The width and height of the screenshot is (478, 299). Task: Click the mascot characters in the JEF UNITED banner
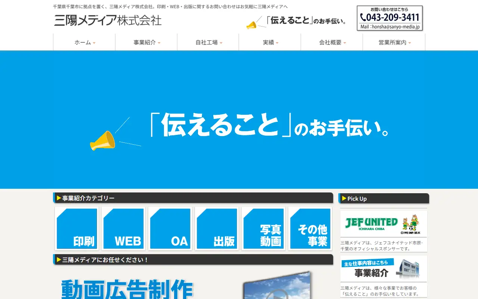click(410, 223)
